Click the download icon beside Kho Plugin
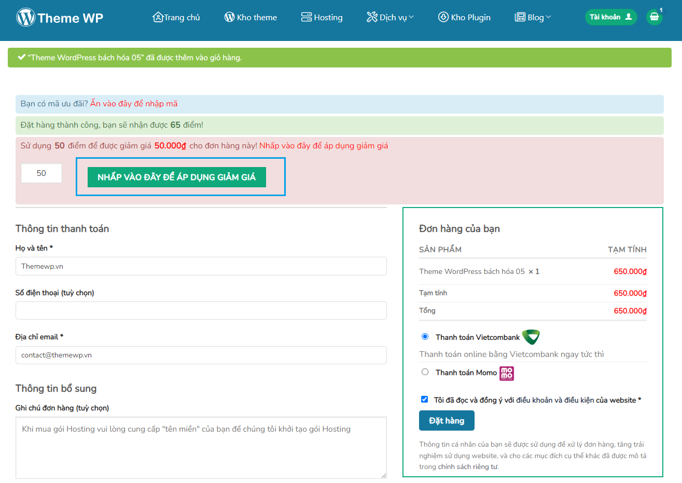Screen dimensions: 682x483 click(x=443, y=17)
